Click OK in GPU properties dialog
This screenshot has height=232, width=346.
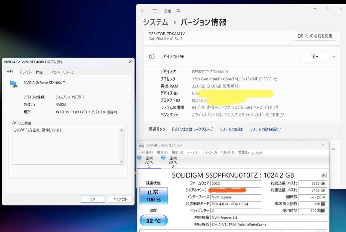tap(93, 199)
